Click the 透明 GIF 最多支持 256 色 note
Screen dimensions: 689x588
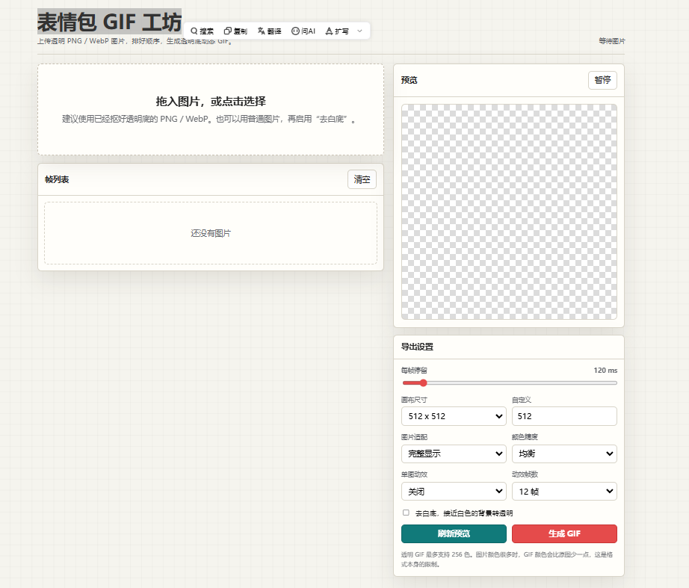[507, 560]
